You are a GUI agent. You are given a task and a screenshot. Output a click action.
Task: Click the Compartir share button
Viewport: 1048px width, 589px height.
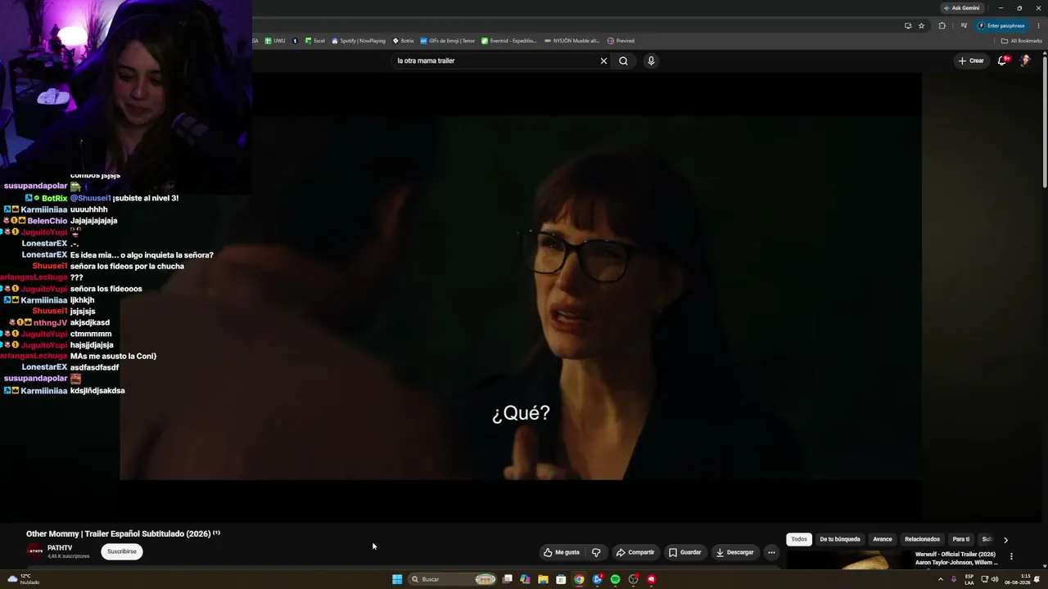click(x=635, y=552)
